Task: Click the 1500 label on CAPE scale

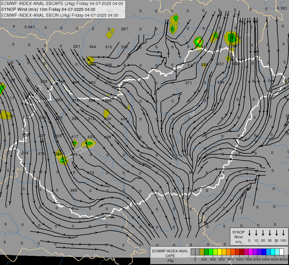Action: [x=248, y=259]
